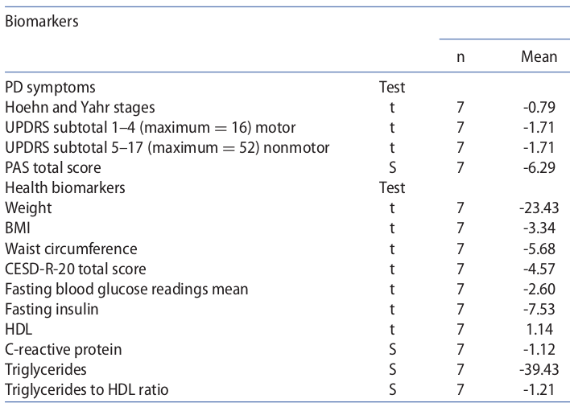Click the UPDRS subtotal 1–4 motor row label
Image resolution: width=570 pixels, height=407 pixels.
point(150,127)
